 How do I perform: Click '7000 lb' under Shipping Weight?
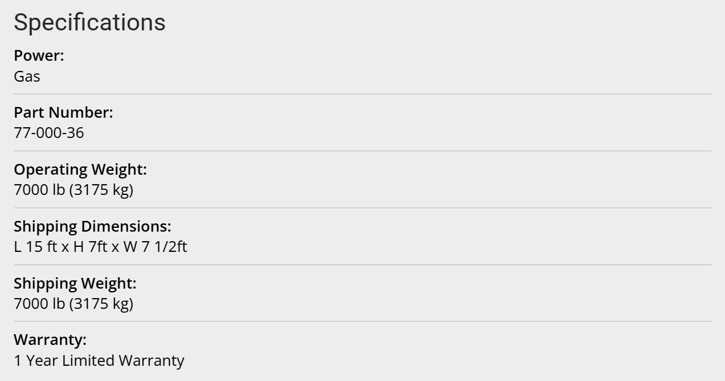point(39,304)
